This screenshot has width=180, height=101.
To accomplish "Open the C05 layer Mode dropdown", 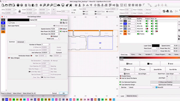I will click(x=132, y=31).
